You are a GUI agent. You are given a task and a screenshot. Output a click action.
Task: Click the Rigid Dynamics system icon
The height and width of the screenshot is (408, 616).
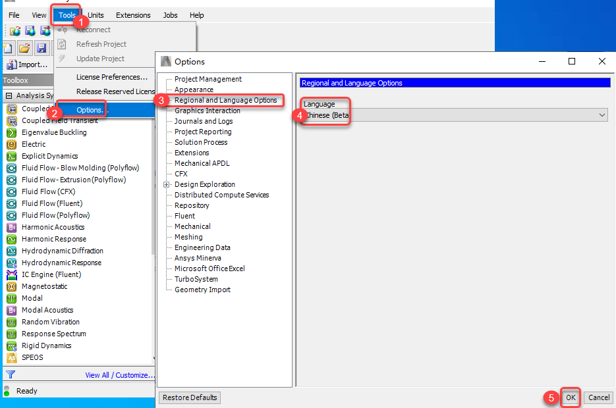pyautogui.click(x=12, y=345)
